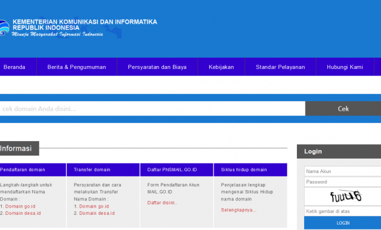Follow the Daftar disini link
Viewport: 381px width, 230px height.
(x=162, y=203)
